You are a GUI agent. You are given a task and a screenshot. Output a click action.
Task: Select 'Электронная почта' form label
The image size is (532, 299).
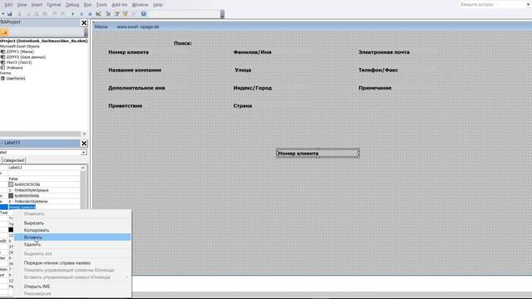click(x=384, y=52)
